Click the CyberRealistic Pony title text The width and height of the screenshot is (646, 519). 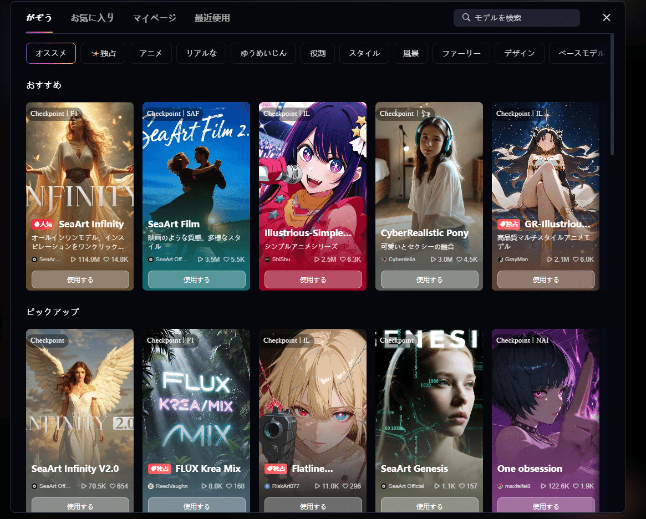click(425, 233)
